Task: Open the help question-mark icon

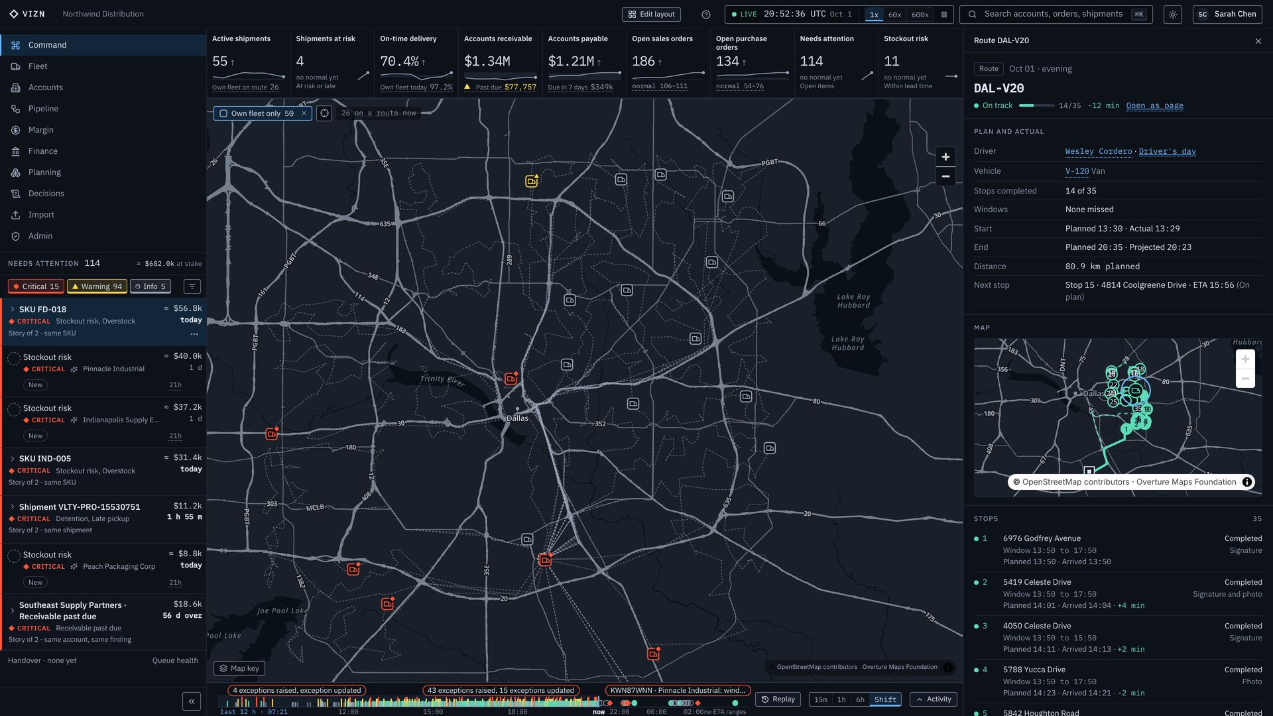Action: tap(706, 15)
